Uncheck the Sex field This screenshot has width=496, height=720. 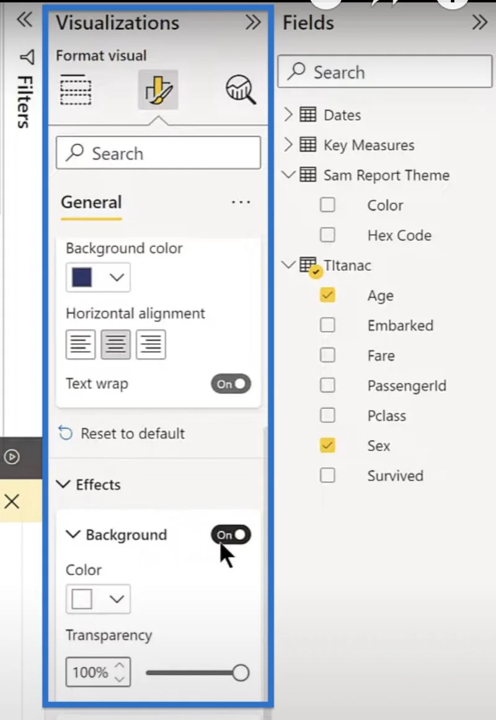327,445
